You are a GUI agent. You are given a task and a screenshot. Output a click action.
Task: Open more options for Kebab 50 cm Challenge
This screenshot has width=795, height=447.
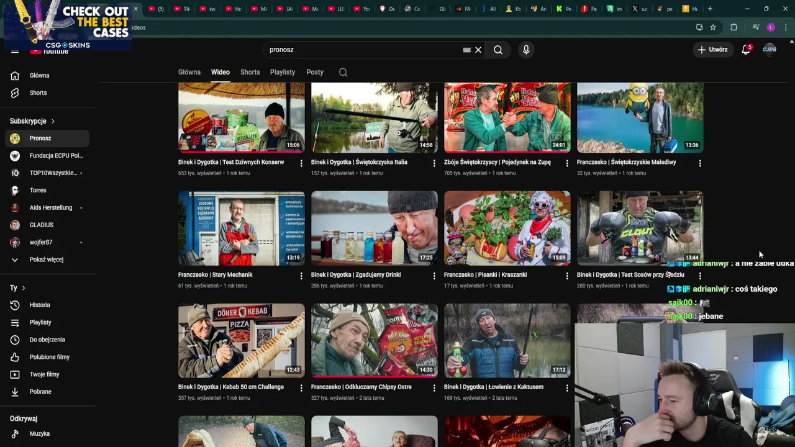(301, 387)
